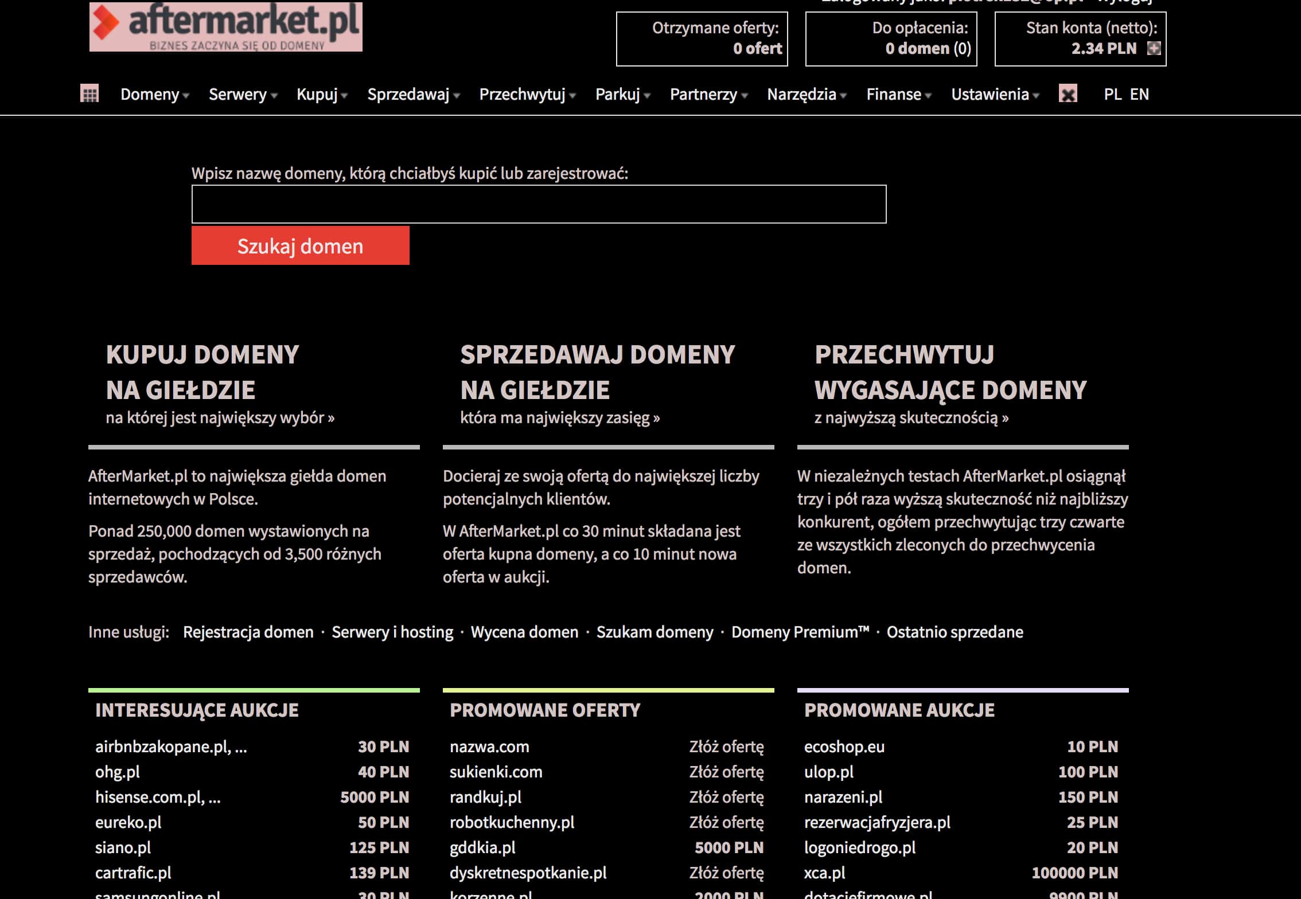Open the Finanse menu
This screenshot has width=1301, height=899.
899,94
